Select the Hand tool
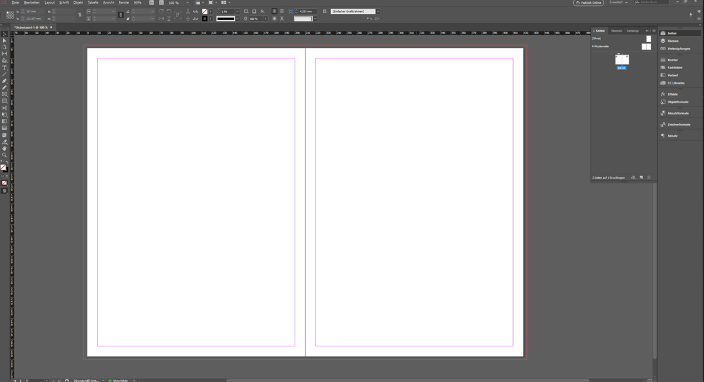Viewport: 704px width, 382px height. [4, 148]
